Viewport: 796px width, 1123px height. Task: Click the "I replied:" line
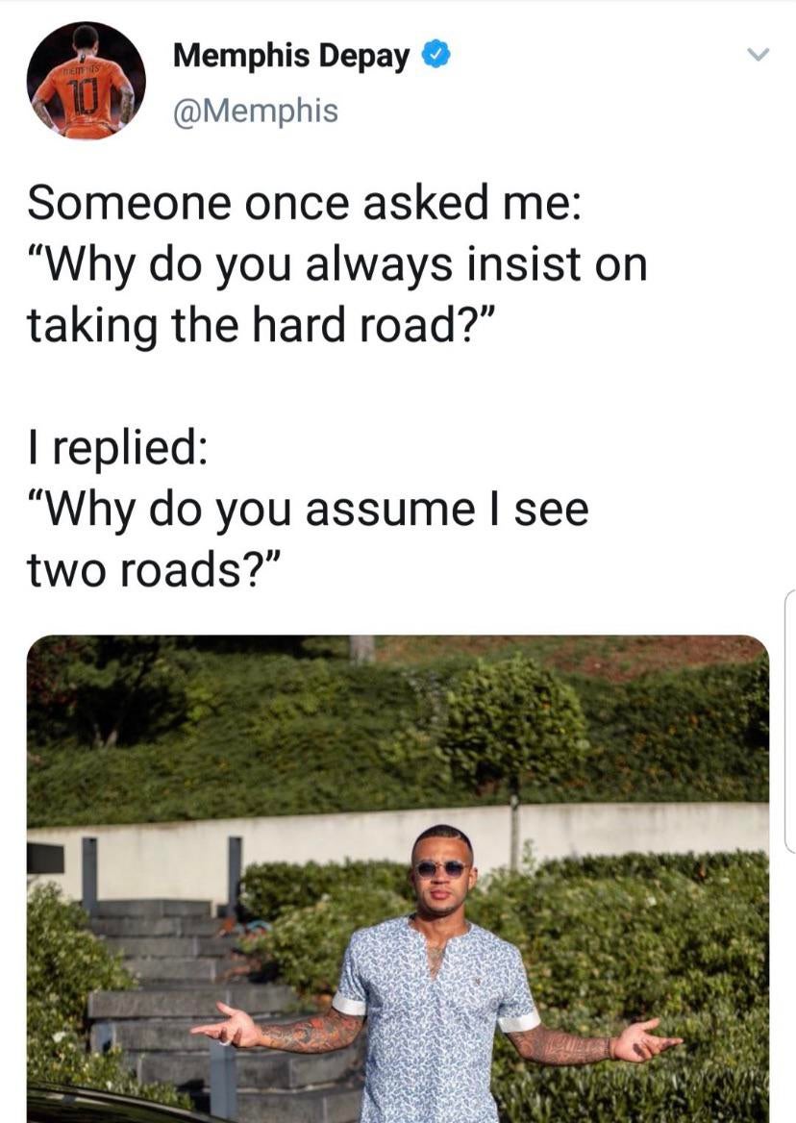pyautogui.click(x=118, y=448)
